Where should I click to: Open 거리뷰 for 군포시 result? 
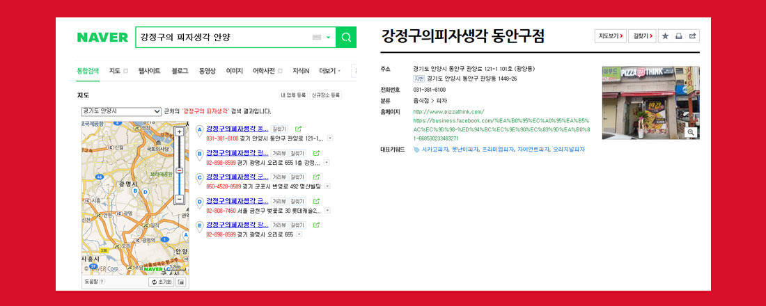coord(279,177)
